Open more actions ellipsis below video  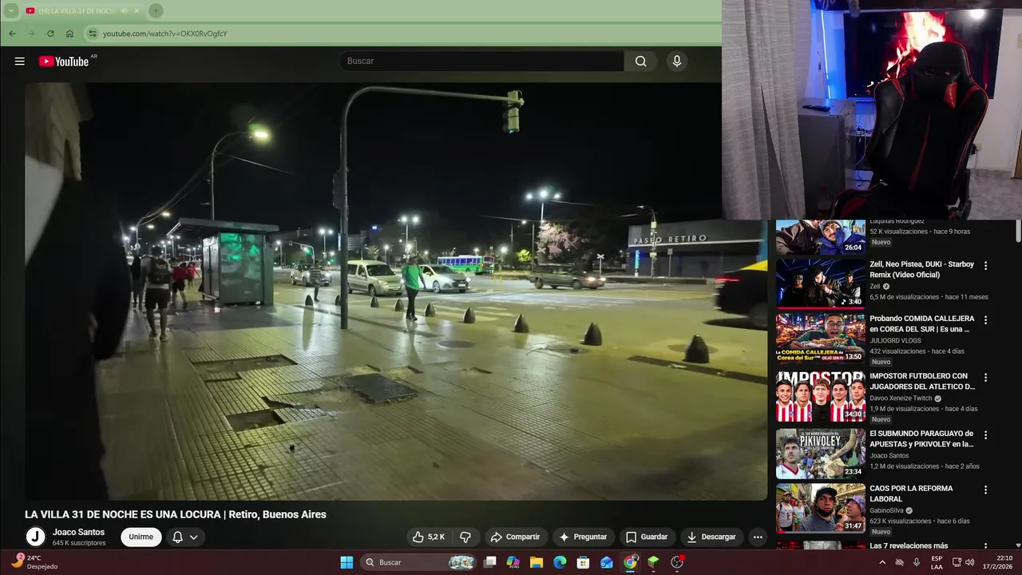tap(758, 537)
